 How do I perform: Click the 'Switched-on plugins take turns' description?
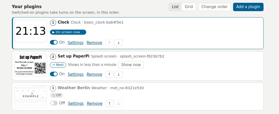[x=66, y=13]
